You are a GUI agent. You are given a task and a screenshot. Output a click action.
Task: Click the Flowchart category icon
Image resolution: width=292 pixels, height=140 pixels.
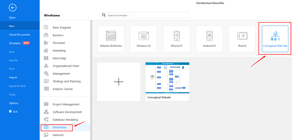pos(46,43)
